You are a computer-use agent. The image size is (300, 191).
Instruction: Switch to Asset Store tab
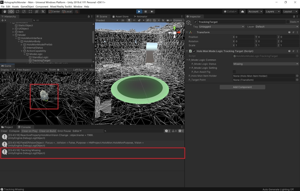[x=120, y=16]
